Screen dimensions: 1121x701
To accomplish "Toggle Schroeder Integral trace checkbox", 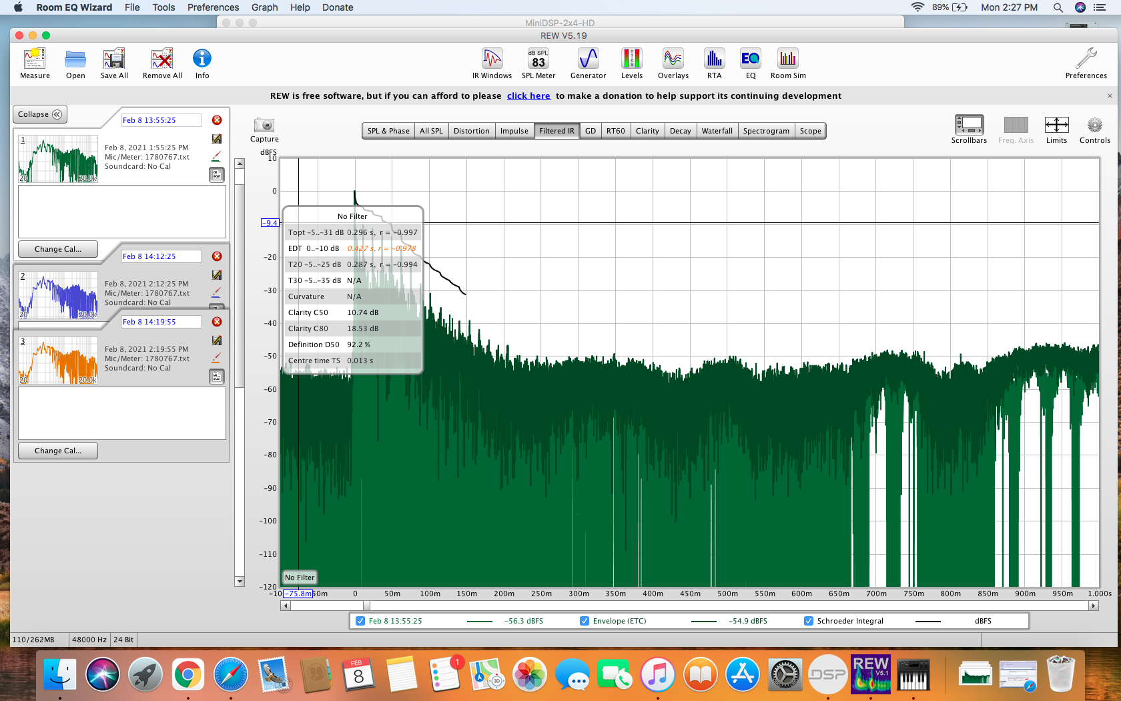I will (x=809, y=621).
